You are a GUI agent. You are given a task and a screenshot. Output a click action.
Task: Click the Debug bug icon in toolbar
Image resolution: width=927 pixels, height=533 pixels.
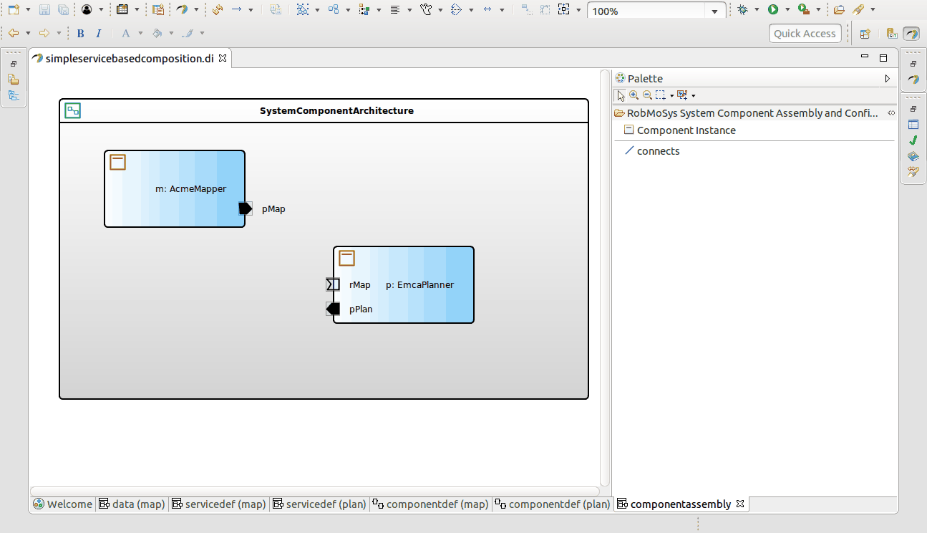tap(742, 10)
